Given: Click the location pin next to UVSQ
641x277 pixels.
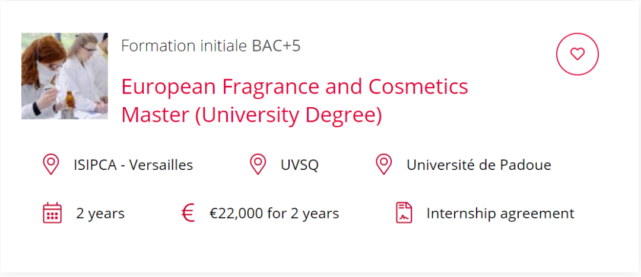Looking at the screenshot, I should [258, 165].
